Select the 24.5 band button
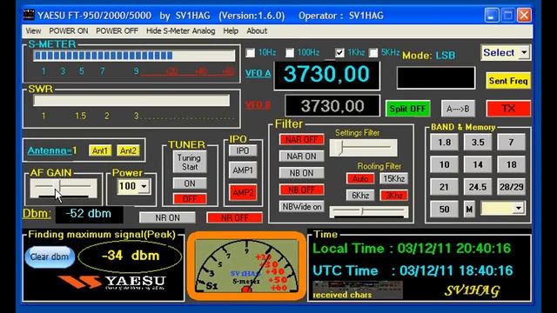The width and height of the screenshot is (557, 313). pos(478,187)
